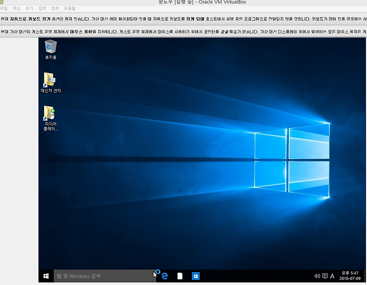Screen dimensions: 367x285
Task: Click the volume speaker tray icon
Action: click(317, 276)
